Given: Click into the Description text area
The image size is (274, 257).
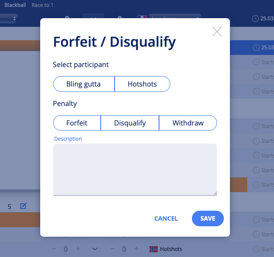Looking at the screenshot, I should (x=135, y=169).
